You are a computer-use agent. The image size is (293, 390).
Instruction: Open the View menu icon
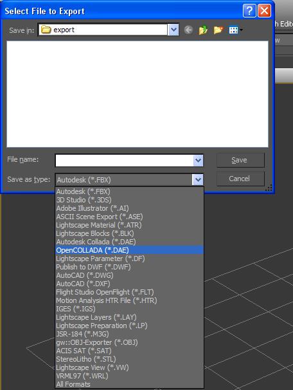pyautogui.click(x=235, y=30)
